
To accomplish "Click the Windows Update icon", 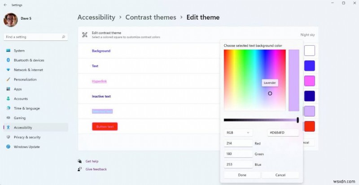I will pos(8,146).
